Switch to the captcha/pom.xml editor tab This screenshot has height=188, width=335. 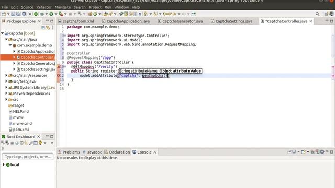point(76,21)
